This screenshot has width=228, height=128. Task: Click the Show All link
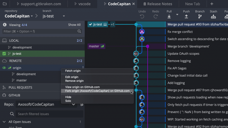(74, 25)
